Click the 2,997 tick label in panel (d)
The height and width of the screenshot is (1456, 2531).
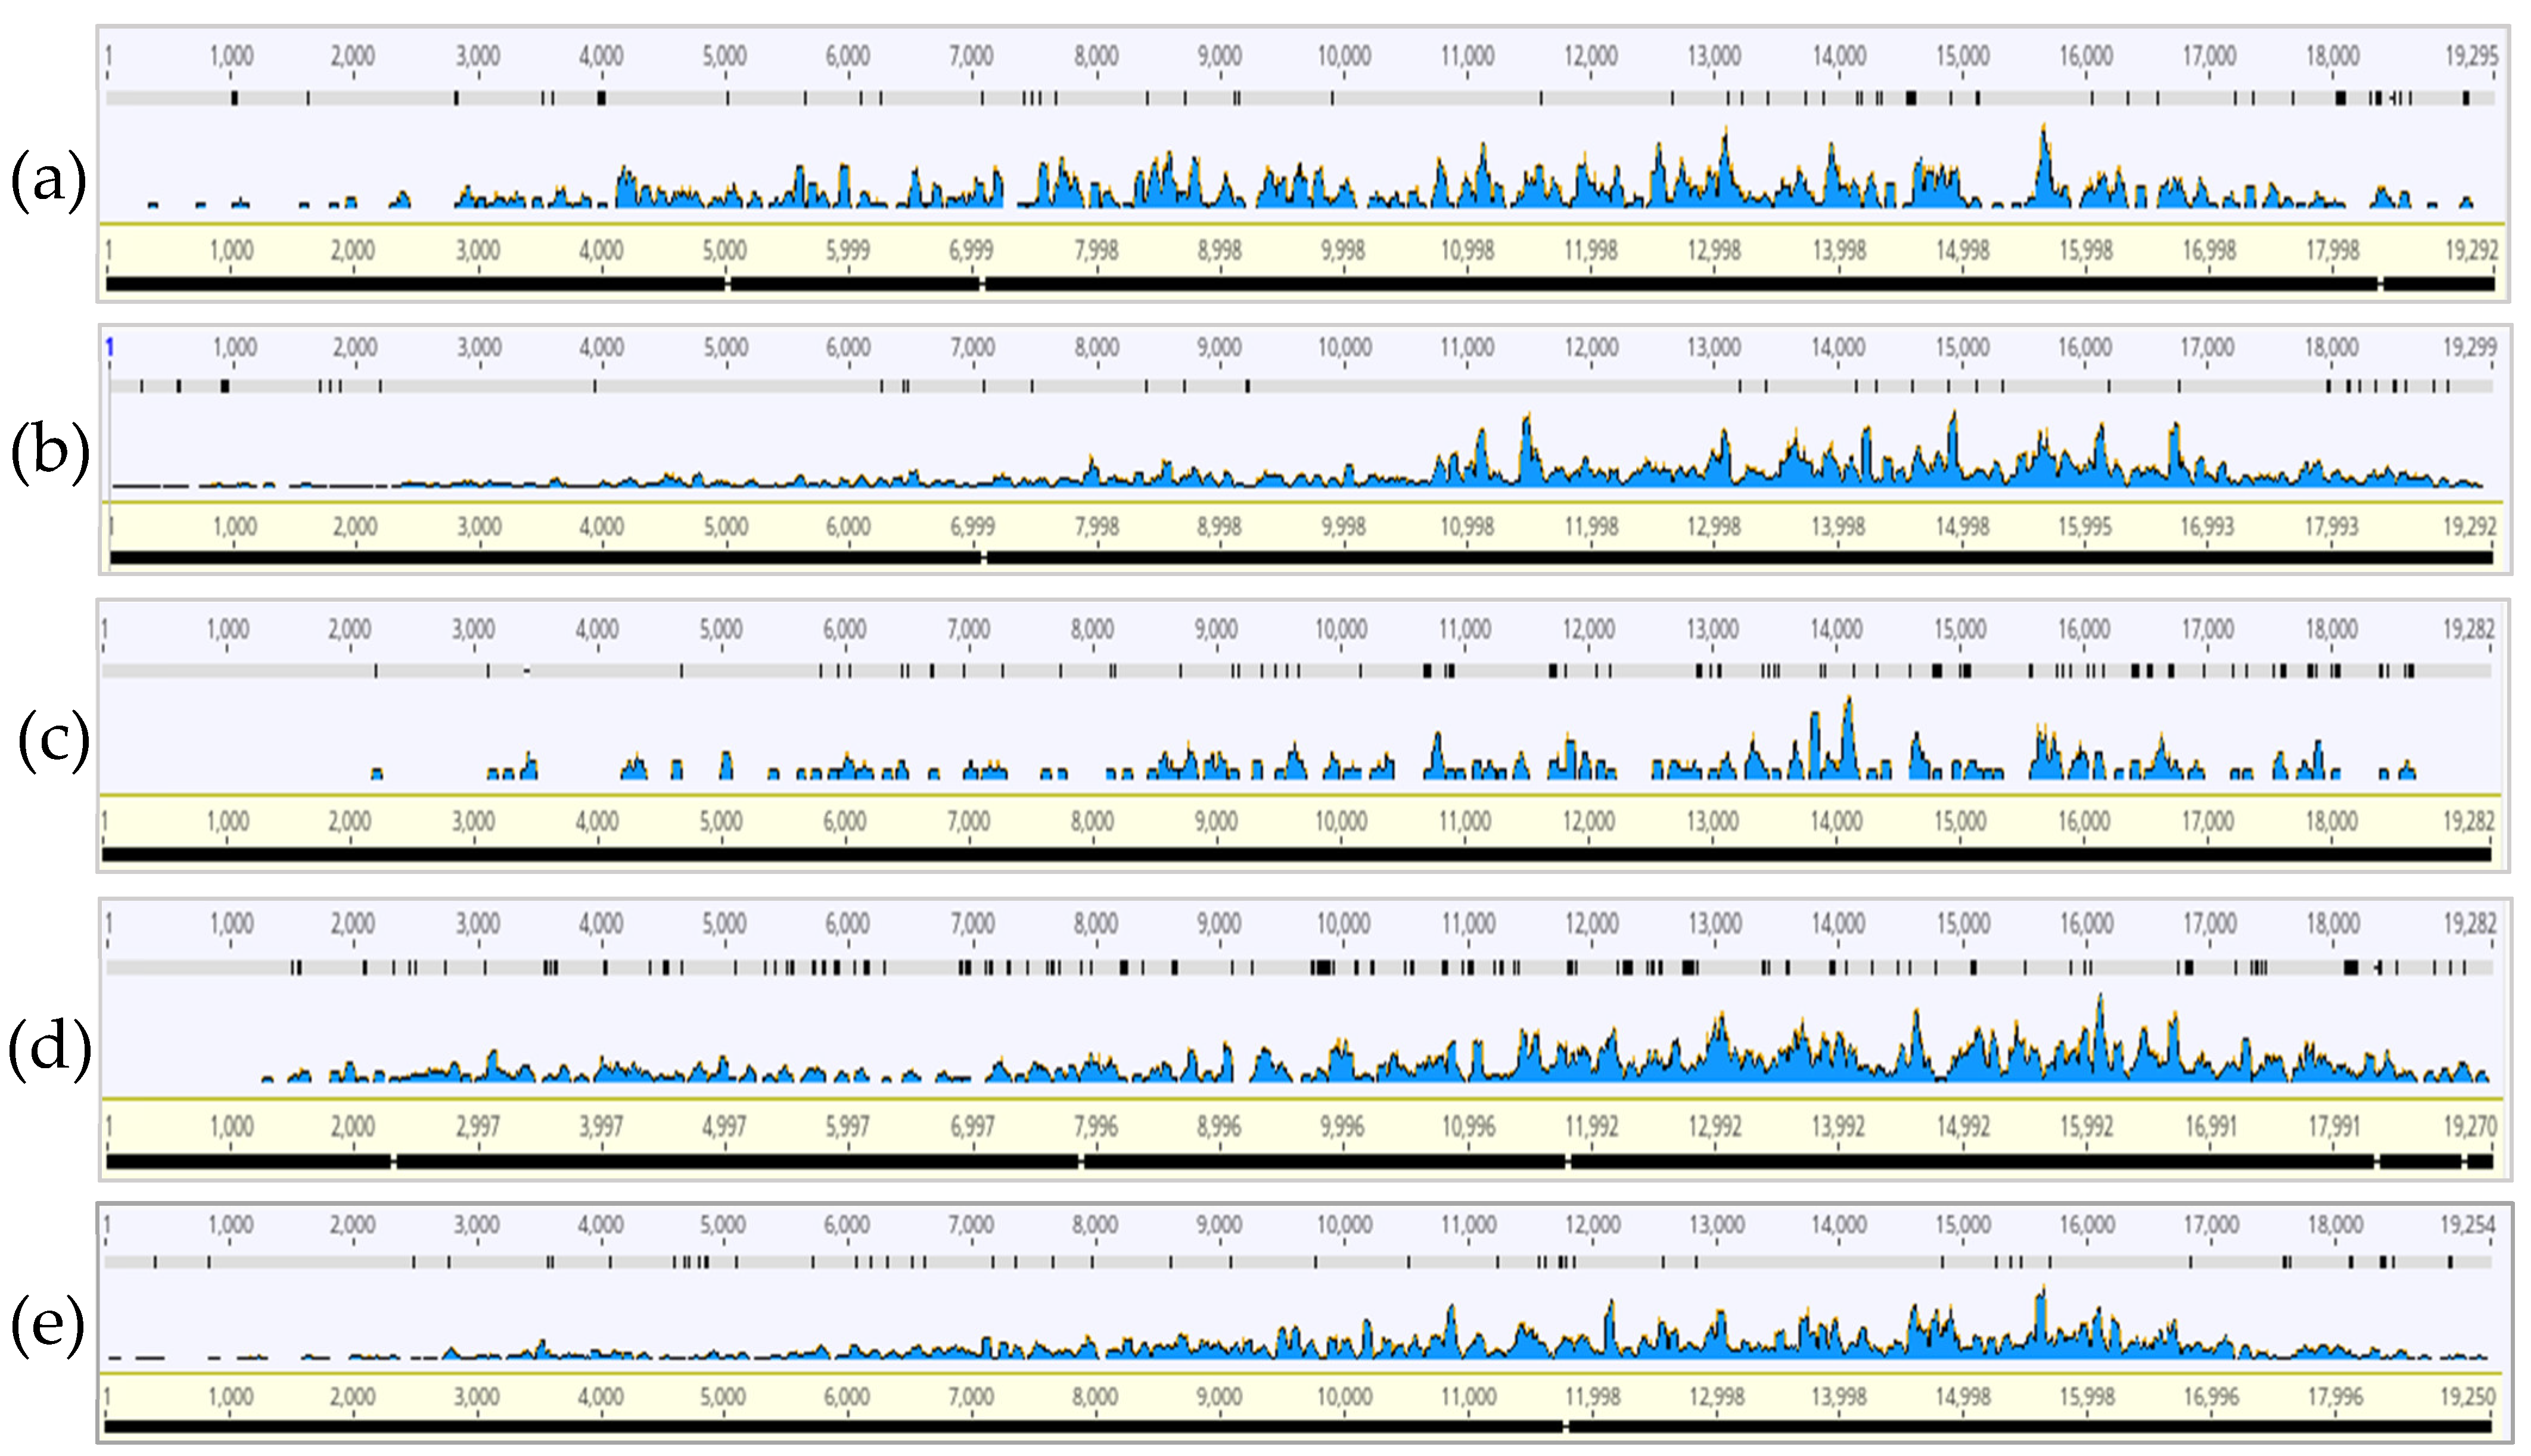(x=477, y=1127)
